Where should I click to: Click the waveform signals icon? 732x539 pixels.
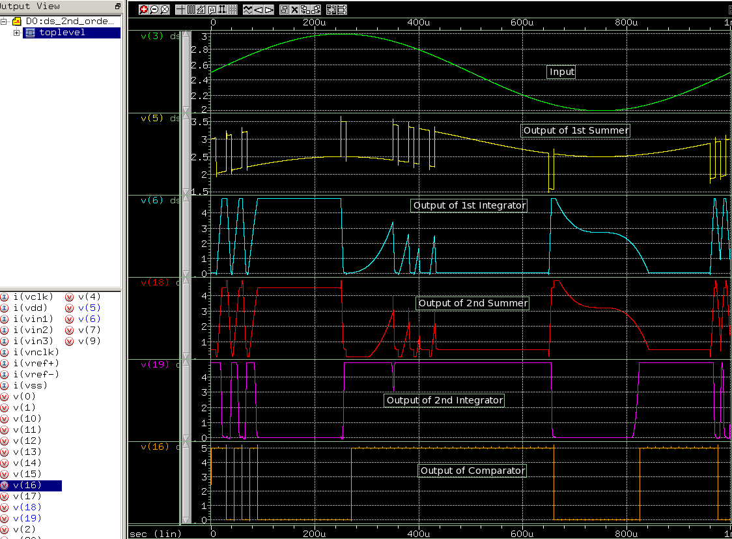point(248,10)
